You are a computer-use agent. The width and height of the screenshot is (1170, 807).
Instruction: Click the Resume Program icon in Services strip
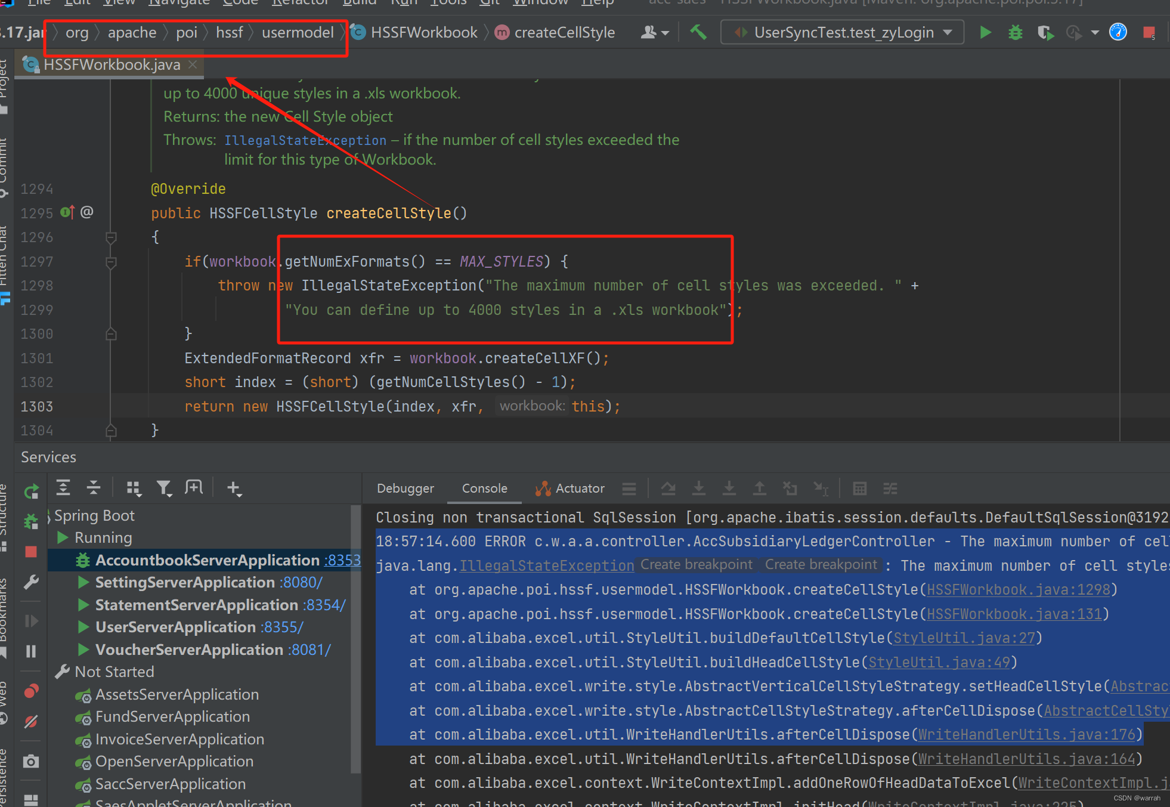coord(31,621)
